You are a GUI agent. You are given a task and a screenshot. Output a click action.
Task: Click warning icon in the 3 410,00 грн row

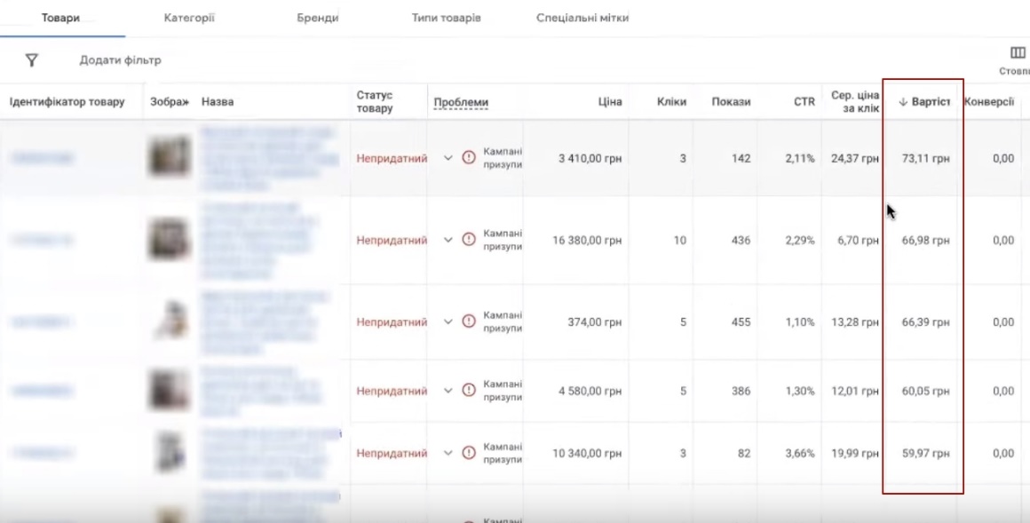coord(470,158)
